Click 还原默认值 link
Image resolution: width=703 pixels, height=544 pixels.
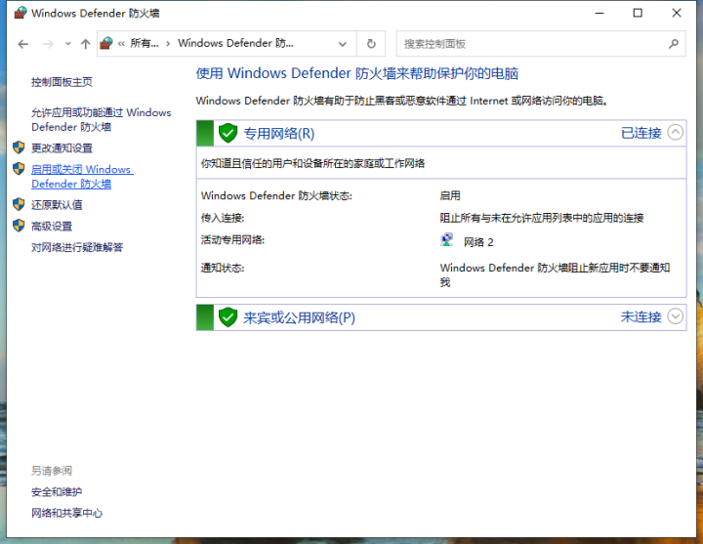coord(57,205)
